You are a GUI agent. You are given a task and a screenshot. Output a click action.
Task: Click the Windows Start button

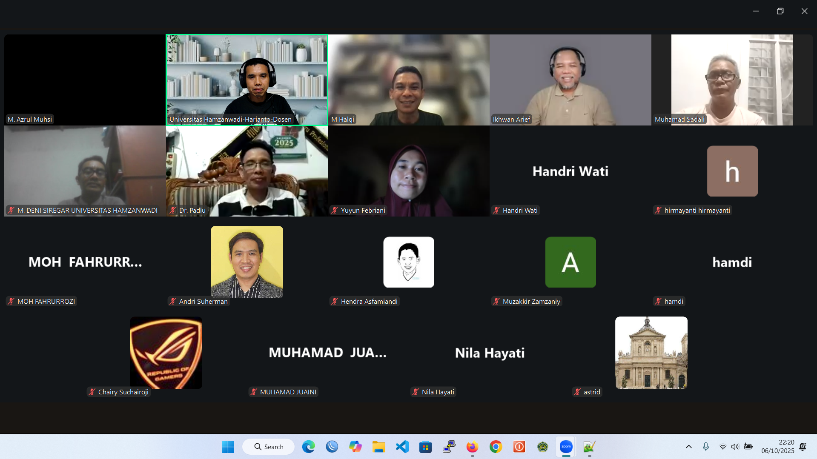[228, 447]
